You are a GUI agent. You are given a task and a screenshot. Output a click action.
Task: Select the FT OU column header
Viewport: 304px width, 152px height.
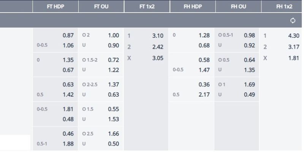(x=101, y=6)
